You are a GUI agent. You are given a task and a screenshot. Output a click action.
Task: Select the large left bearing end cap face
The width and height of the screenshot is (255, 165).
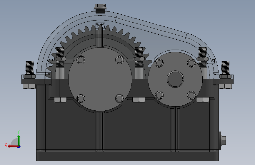click(x=100, y=79)
